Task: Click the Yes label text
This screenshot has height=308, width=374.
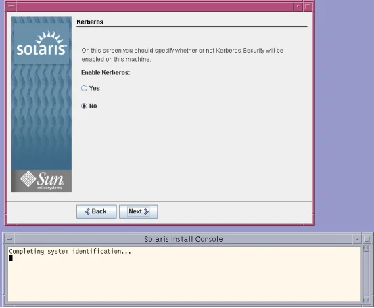Action: (95, 89)
